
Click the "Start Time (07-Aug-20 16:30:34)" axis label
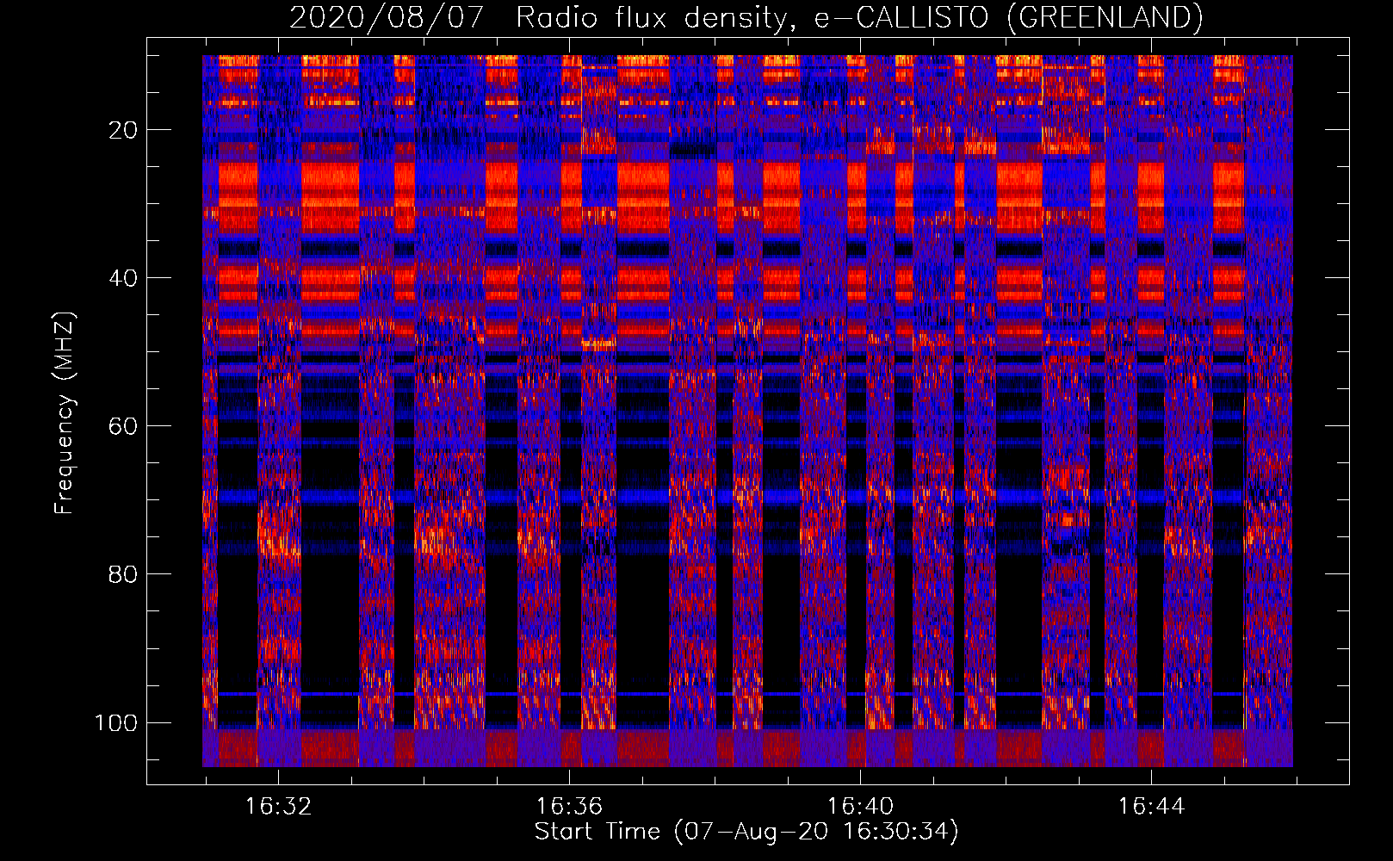746,832
